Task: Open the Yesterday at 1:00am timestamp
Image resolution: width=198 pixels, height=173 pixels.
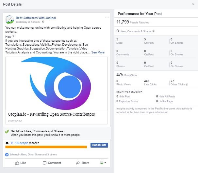Action: (x=28, y=22)
